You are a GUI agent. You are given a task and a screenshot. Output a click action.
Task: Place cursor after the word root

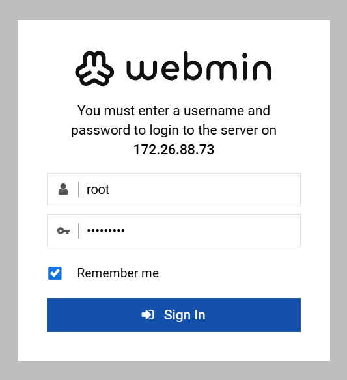110,189
